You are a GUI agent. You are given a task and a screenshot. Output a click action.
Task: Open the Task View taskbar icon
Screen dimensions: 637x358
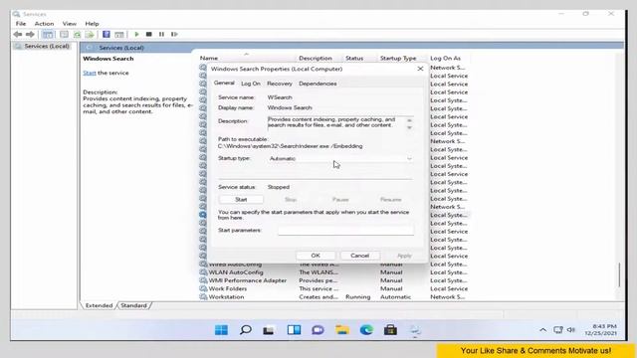tap(269, 330)
